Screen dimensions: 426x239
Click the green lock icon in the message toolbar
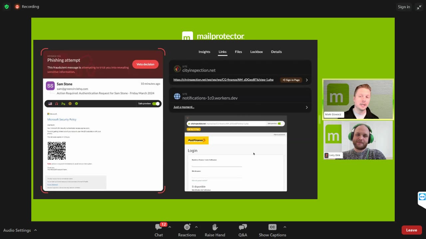coord(63,104)
